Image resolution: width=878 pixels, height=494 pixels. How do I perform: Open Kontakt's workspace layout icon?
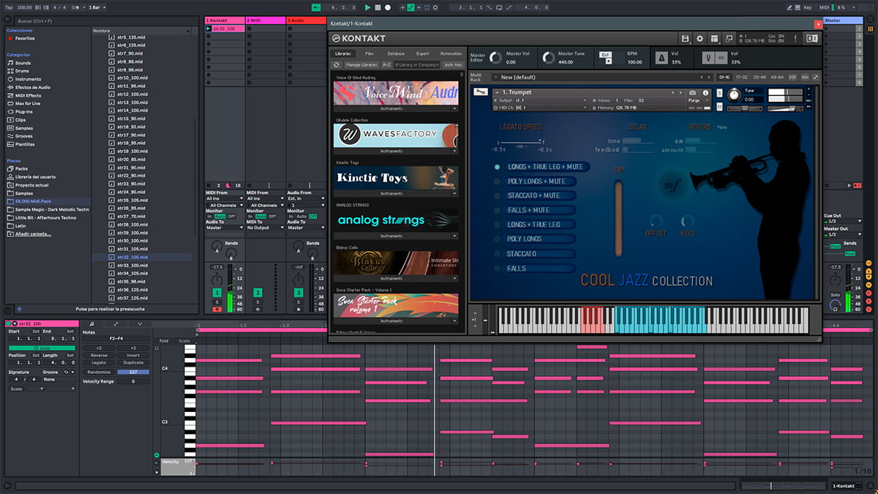(x=714, y=38)
